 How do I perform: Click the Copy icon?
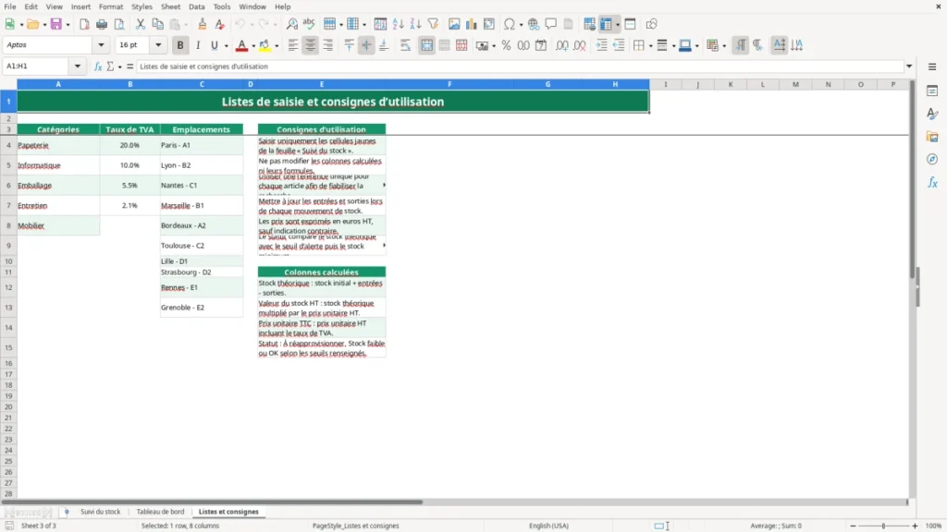157,24
